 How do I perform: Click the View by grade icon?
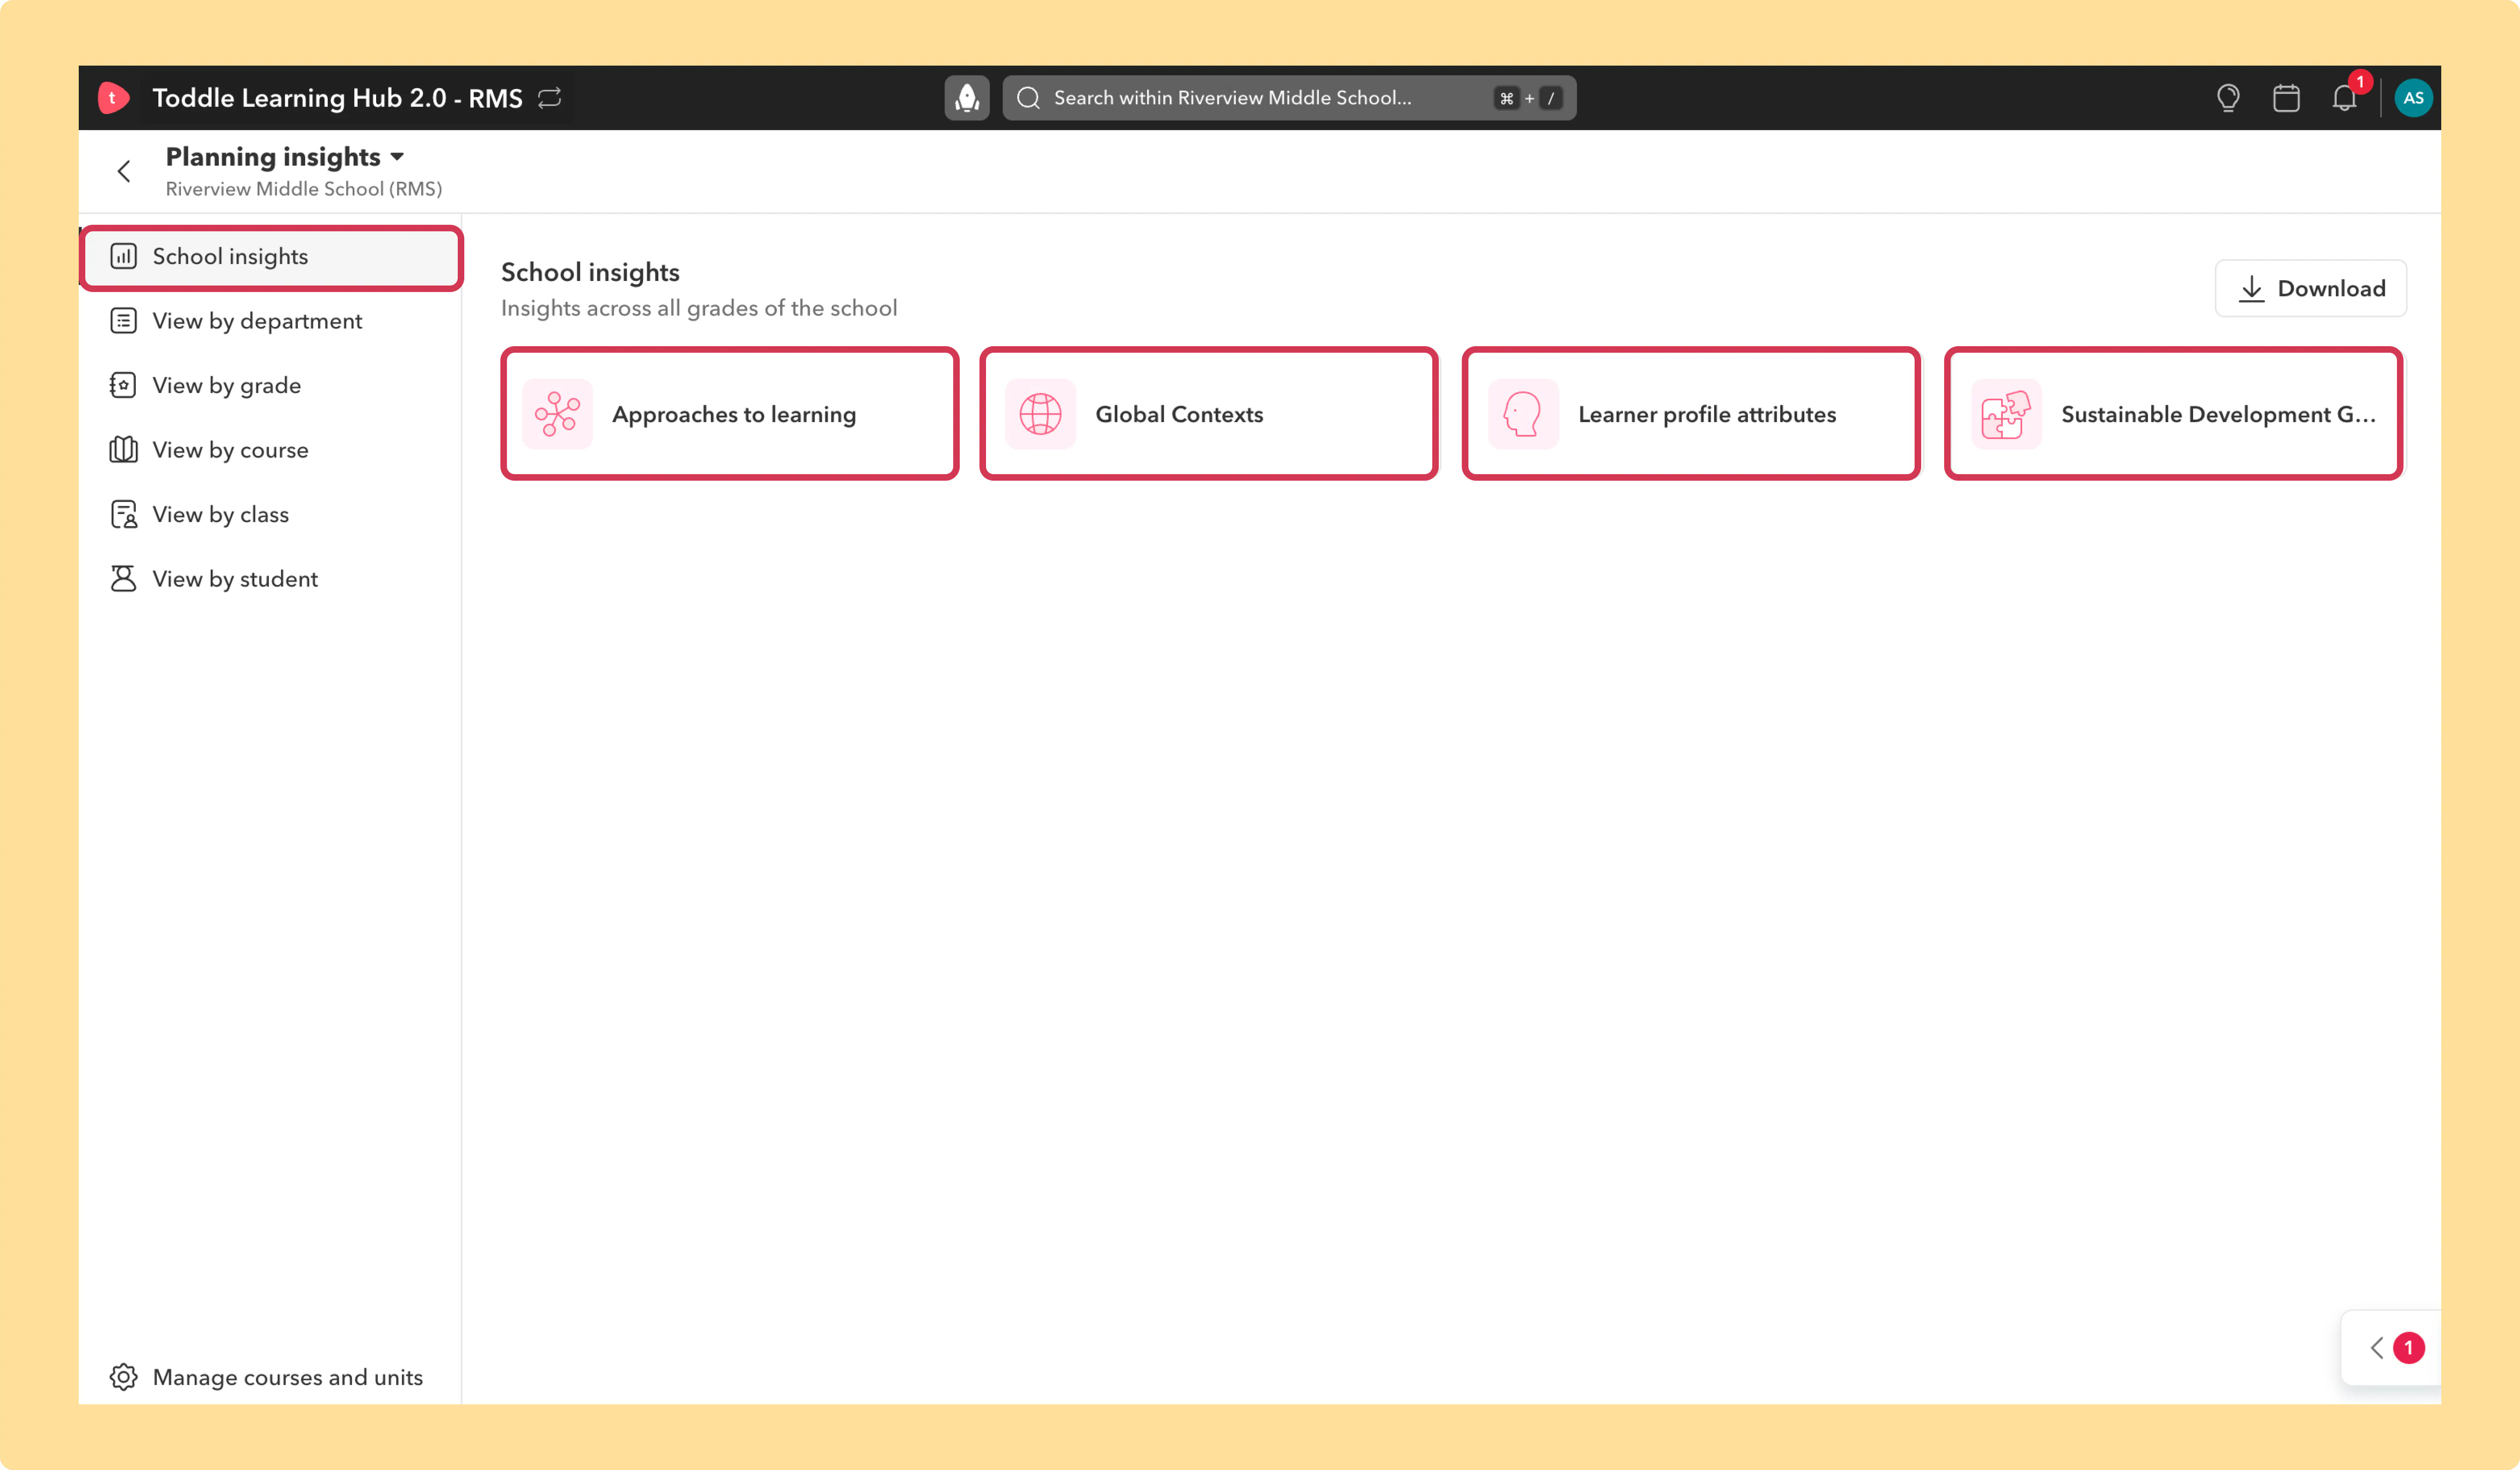click(x=123, y=386)
